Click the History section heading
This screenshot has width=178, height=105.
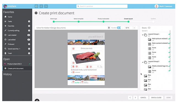[7, 74]
